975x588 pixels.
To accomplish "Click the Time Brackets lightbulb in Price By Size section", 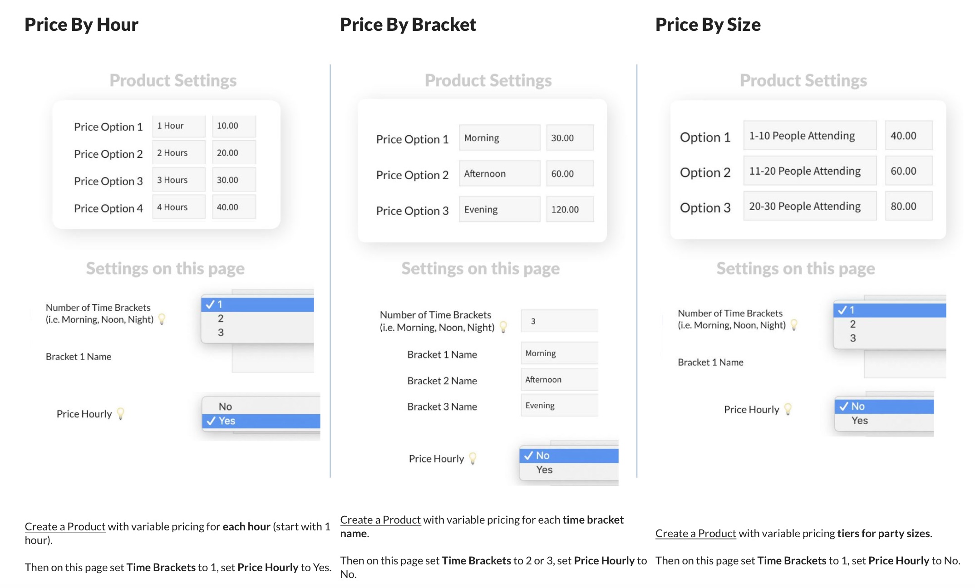I will (793, 325).
